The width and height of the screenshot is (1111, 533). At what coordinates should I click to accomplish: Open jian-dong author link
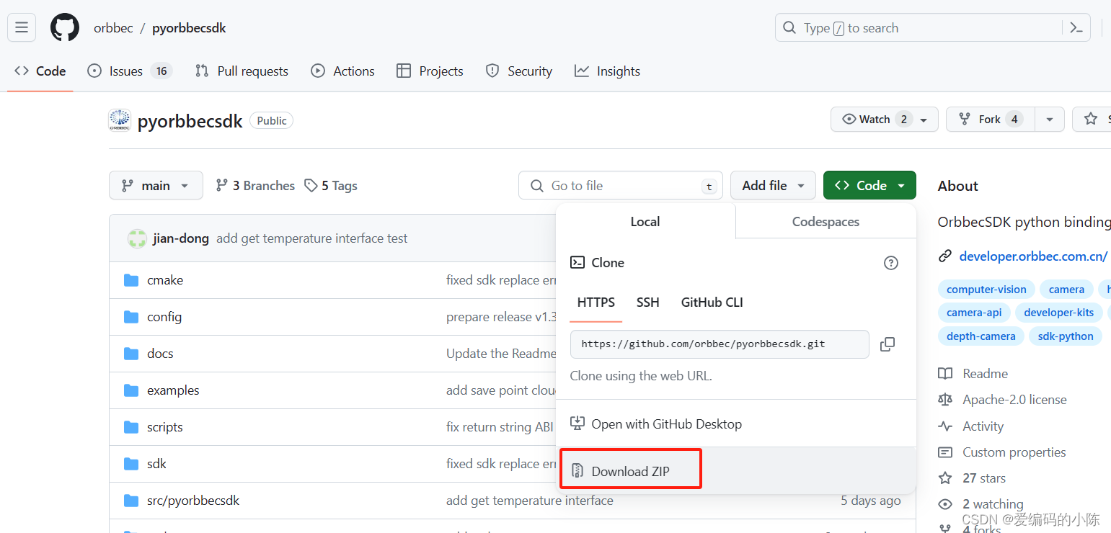coord(181,238)
